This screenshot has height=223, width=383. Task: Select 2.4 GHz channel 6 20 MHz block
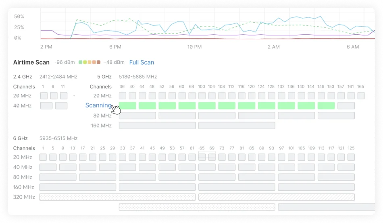54,96
